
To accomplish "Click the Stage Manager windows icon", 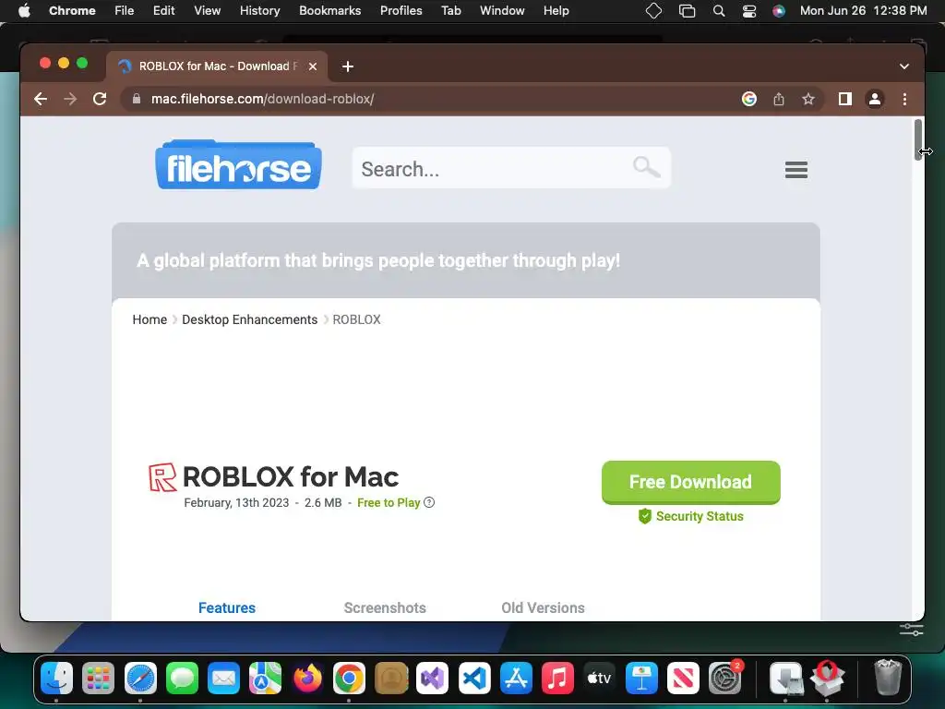I will [x=687, y=11].
